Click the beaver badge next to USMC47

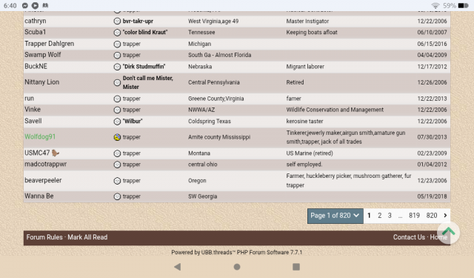[x=56, y=153]
